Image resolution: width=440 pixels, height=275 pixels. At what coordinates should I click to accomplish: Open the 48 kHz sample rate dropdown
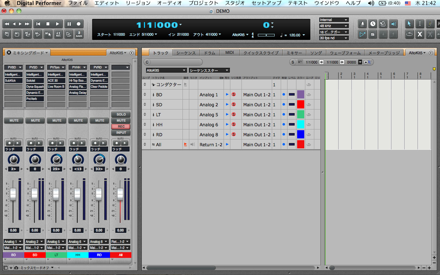[334, 26]
